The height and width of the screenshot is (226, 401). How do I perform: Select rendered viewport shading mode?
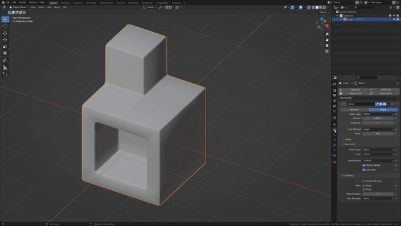[x=325, y=8]
